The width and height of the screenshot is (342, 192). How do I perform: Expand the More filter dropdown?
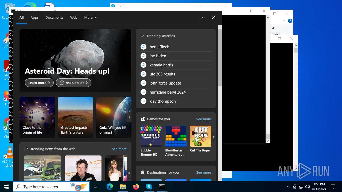coord(91,17)
